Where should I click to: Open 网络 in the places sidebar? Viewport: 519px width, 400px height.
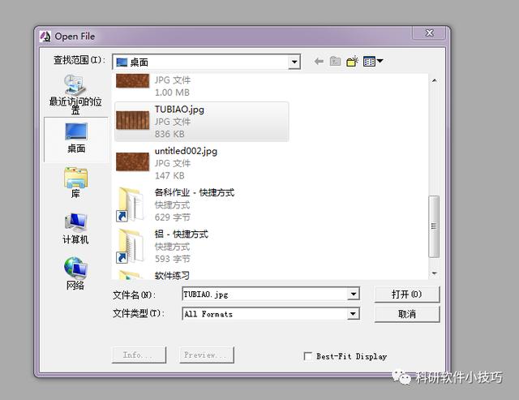(x=75, y=273)
